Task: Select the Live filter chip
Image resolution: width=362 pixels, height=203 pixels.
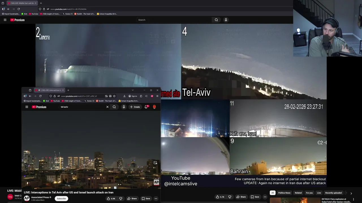Action: click(x=319, y=193)
